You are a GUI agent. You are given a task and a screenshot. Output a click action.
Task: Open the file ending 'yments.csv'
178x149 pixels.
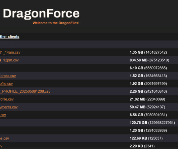point(9,107)
